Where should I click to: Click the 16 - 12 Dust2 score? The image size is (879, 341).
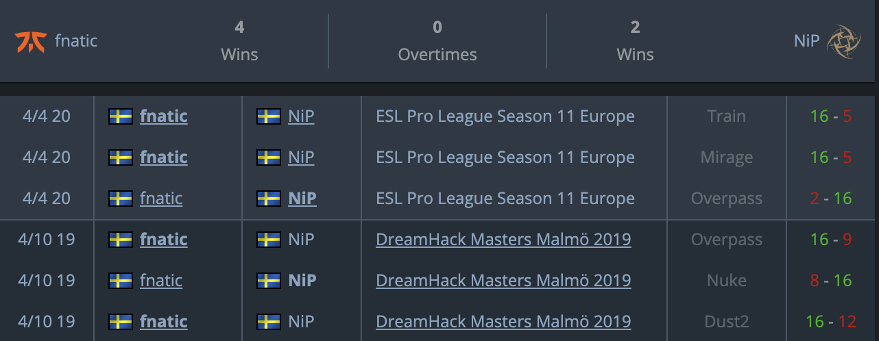click(x=830, y=322)
